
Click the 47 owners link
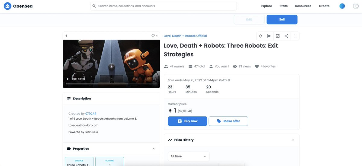[x=174, y=66]
